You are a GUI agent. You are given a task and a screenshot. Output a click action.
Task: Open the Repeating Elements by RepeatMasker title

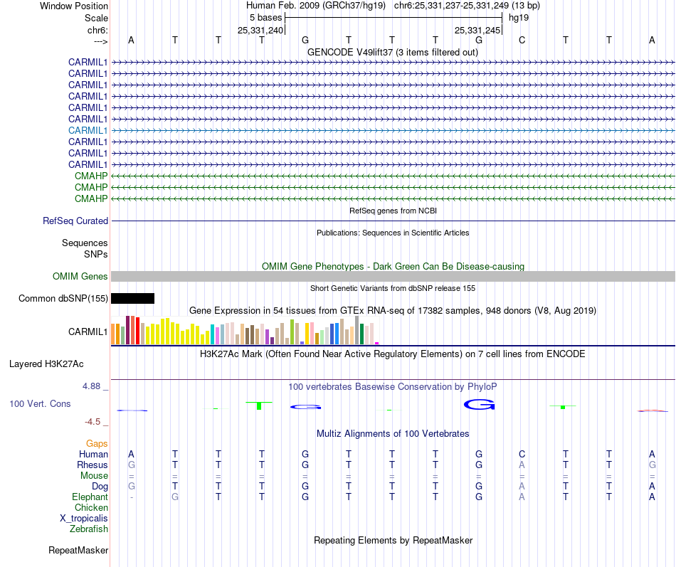[394, 540]
